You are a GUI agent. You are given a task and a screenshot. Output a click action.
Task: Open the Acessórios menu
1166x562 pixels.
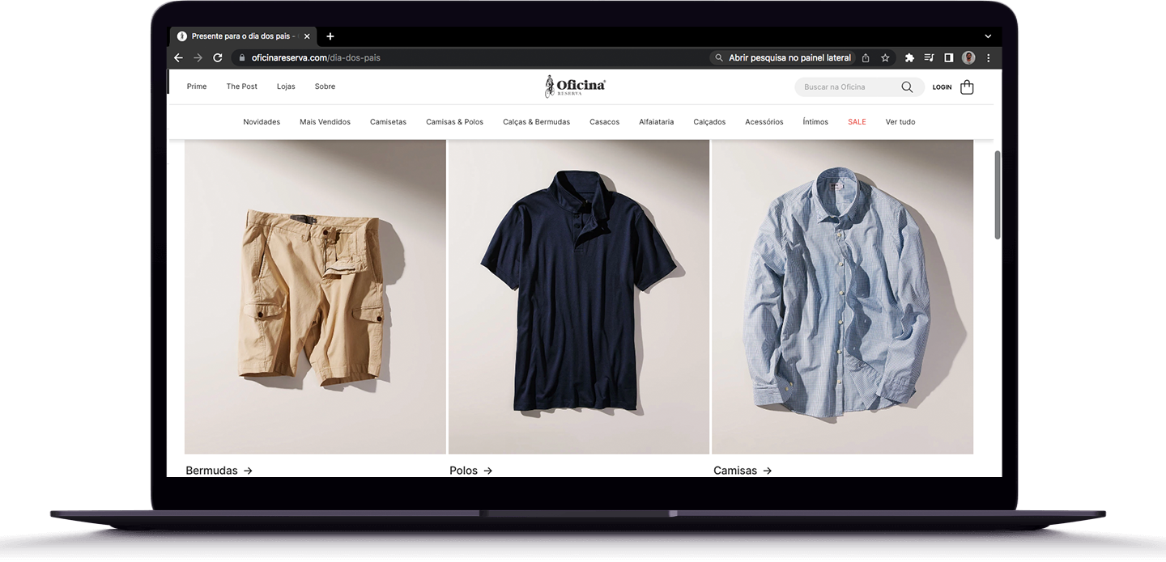tap(764, 122)
